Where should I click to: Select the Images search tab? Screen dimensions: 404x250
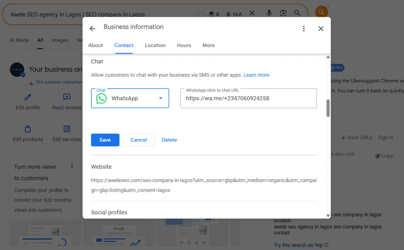click(60, 40)
